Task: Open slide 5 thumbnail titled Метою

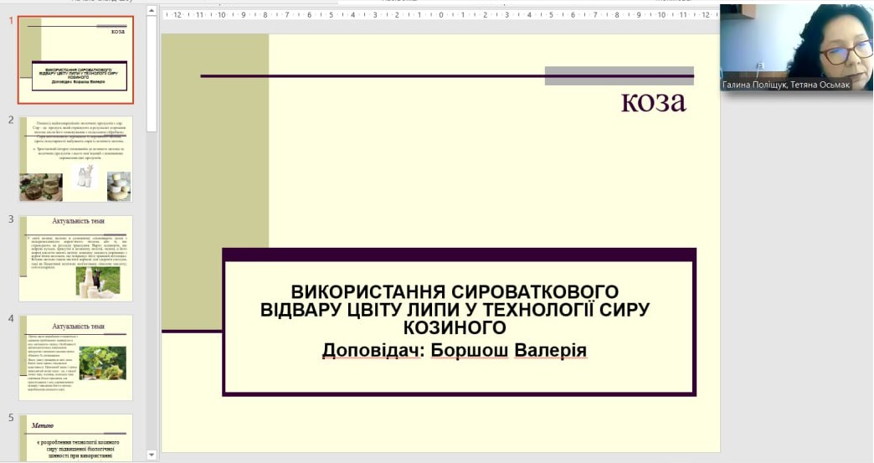Action: pos(76,437)
